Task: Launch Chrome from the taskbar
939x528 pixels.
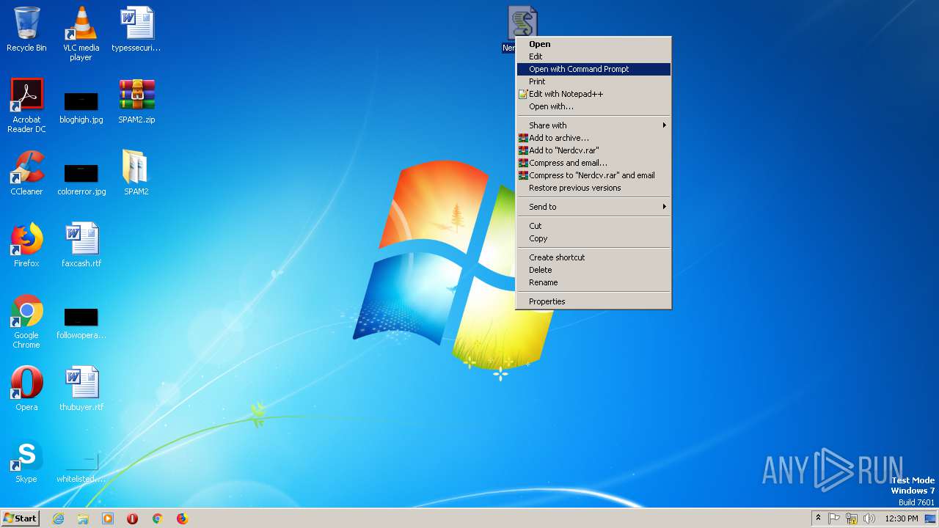Action: click(x=157, y=518)
